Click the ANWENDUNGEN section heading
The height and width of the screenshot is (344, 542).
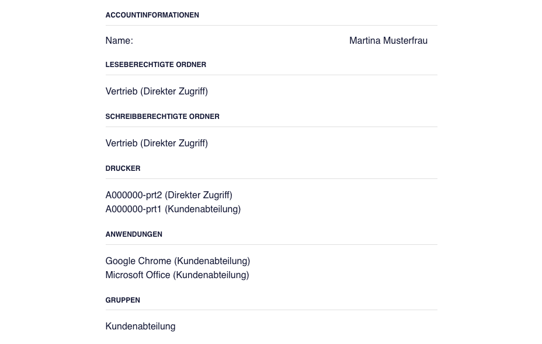(134, 234)
